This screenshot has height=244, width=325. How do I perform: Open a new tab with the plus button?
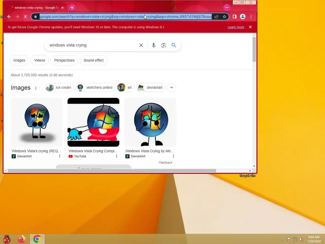[x=72, y=8]
